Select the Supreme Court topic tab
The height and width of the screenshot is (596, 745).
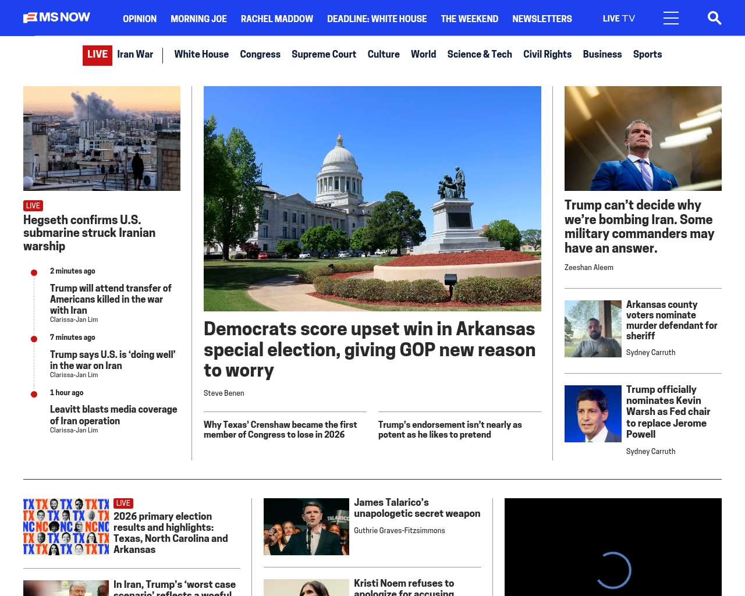(324, 54)
